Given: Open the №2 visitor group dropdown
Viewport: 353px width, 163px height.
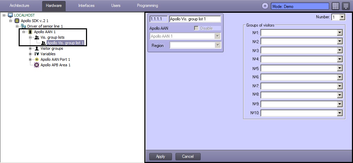Looking at the screenshot, I should (x=340, y=41).
